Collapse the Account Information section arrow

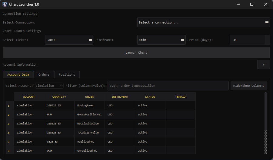(263, 64)
